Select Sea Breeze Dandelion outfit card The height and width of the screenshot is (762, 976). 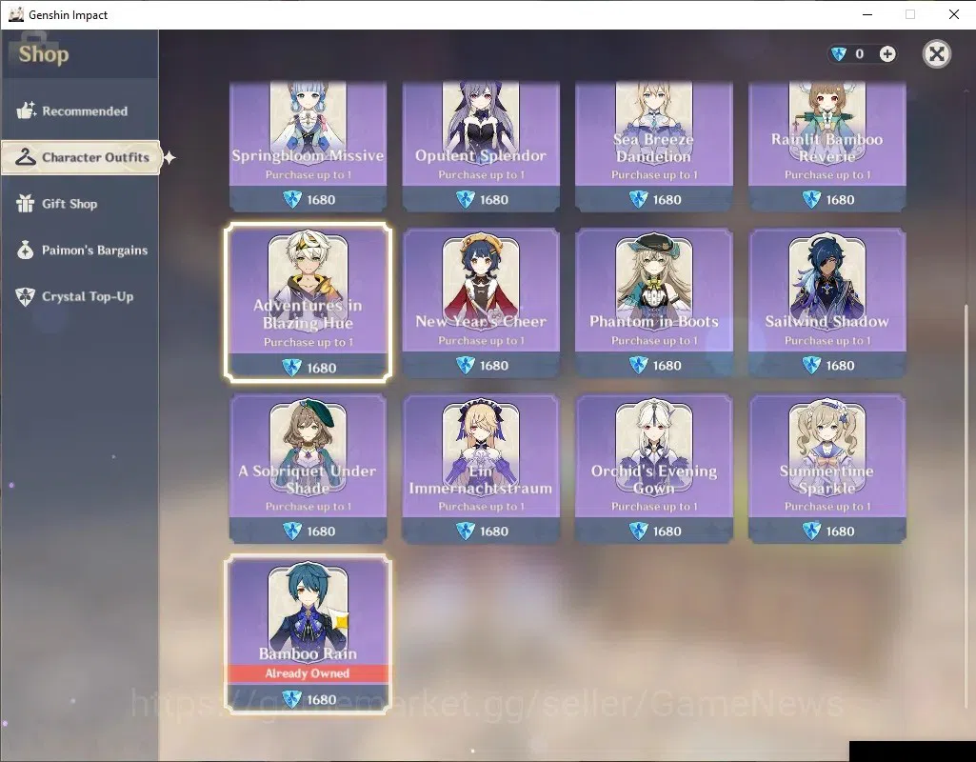click(653, 147)
